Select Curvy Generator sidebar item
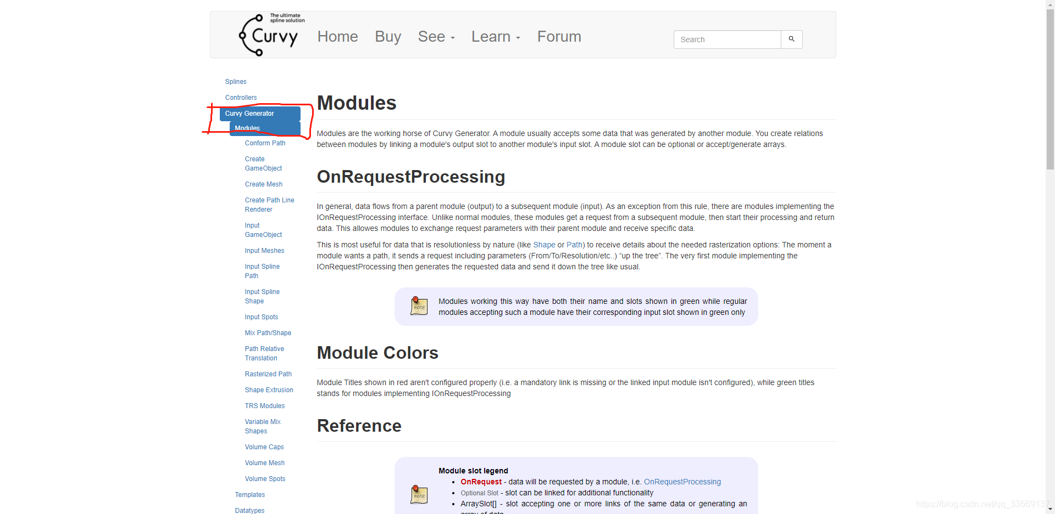 pos(260,114)
